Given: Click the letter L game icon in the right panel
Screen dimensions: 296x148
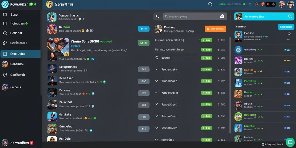Looking at the screenshot, I should [238, 83].
